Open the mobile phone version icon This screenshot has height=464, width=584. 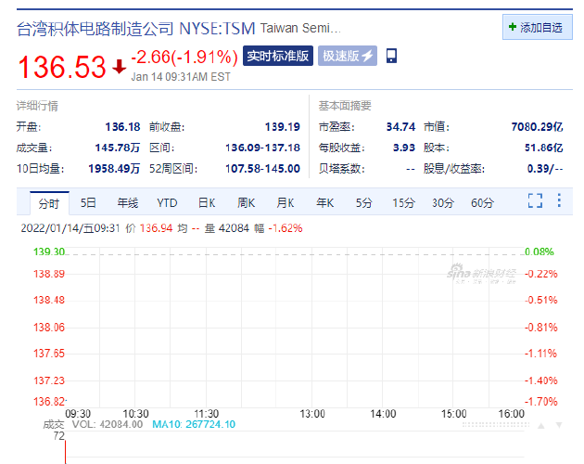[391, 56]
